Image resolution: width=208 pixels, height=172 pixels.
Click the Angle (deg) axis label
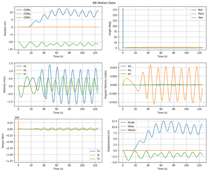click(x=110, y=28)
